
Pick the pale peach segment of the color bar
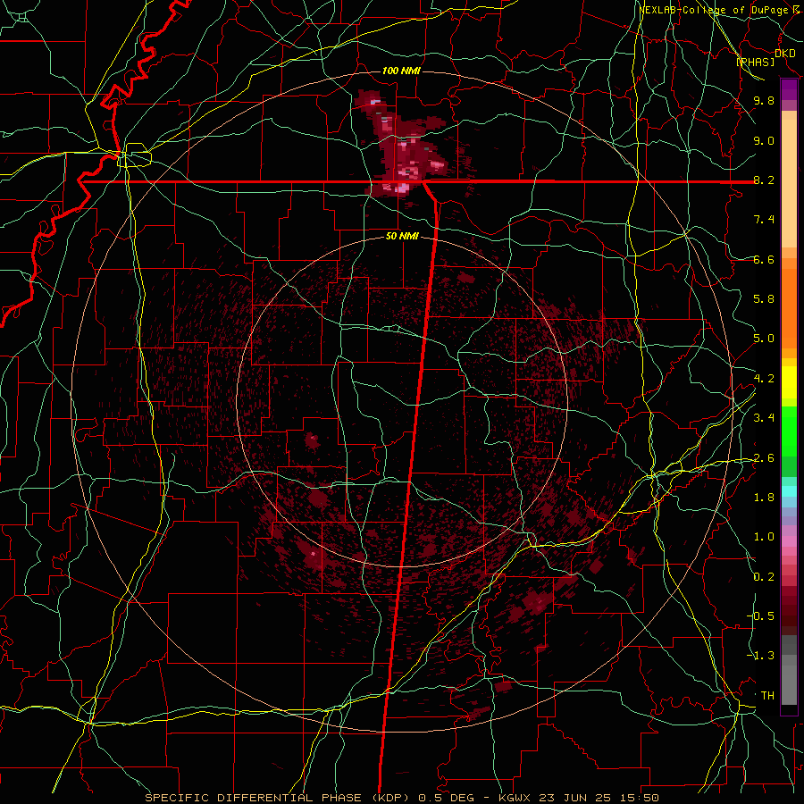pyautogui.click(x=789, y=185)
